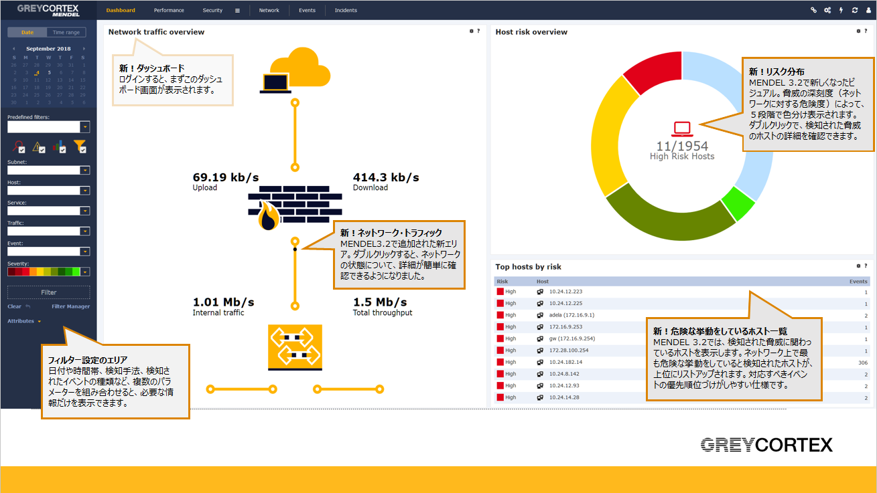Refresh the dashboard using the circular arrows icon
The image size is (877, 493).
point(855,10)
